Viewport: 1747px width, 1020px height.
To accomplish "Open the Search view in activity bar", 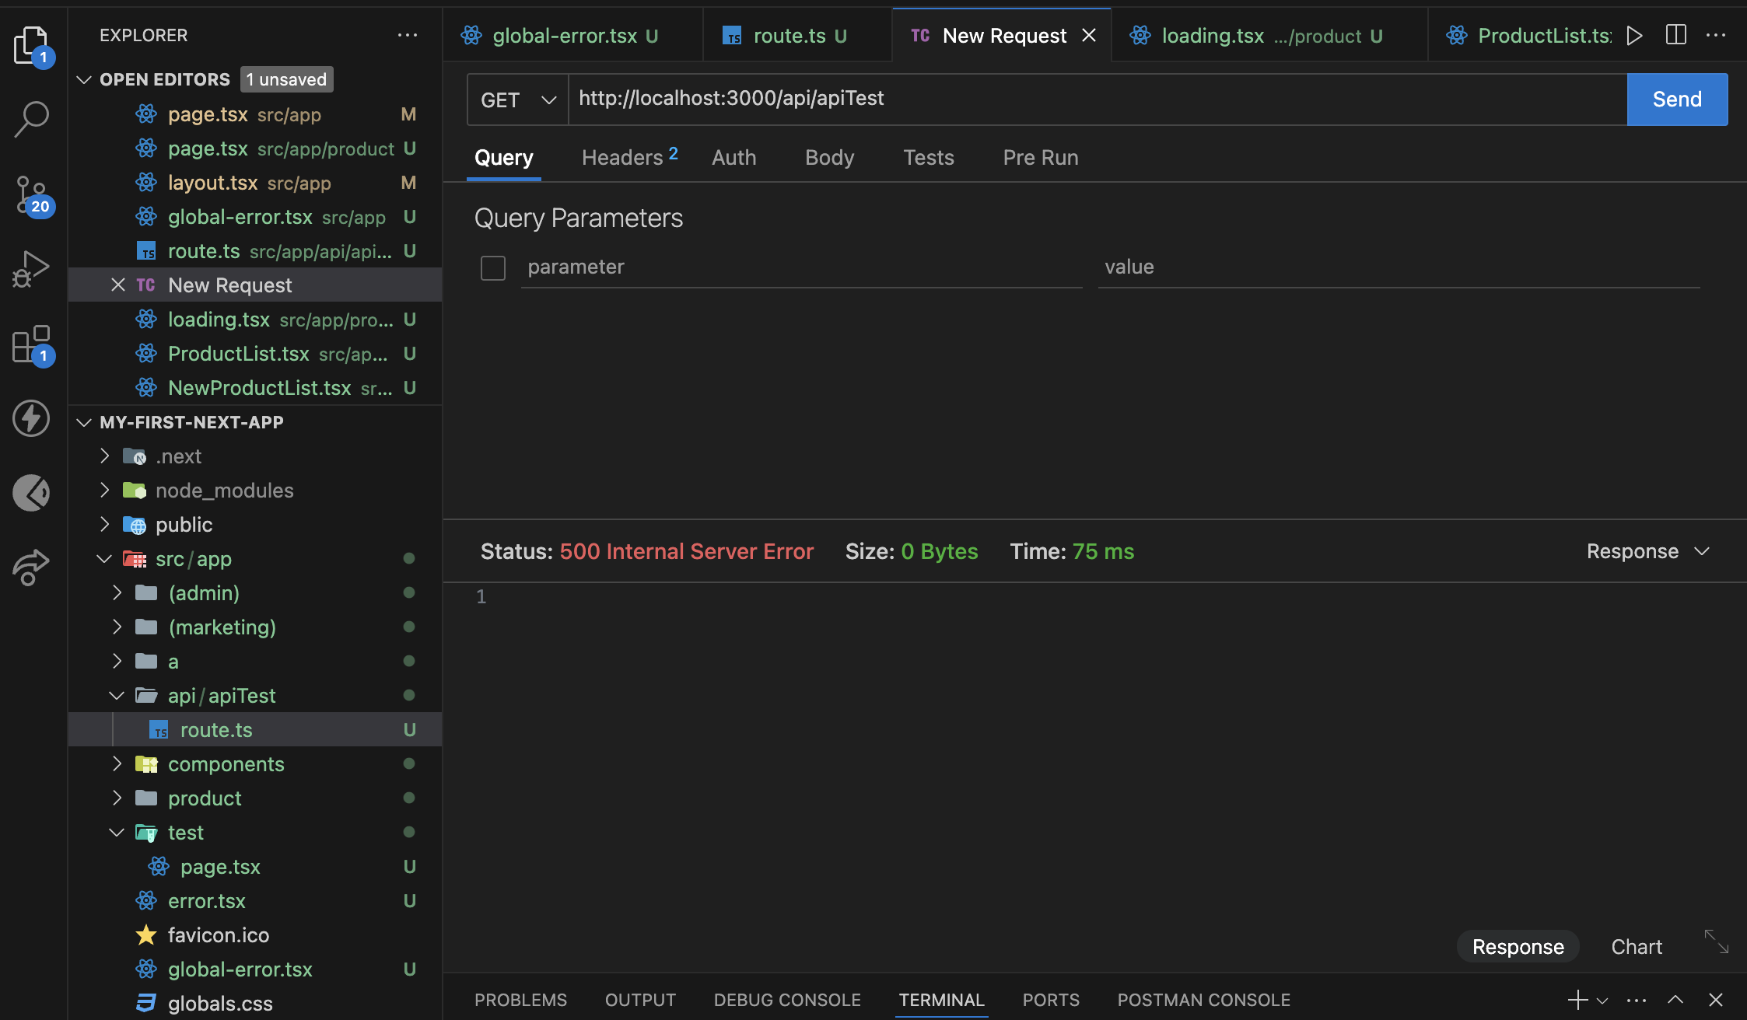I will tap(32, 119).
